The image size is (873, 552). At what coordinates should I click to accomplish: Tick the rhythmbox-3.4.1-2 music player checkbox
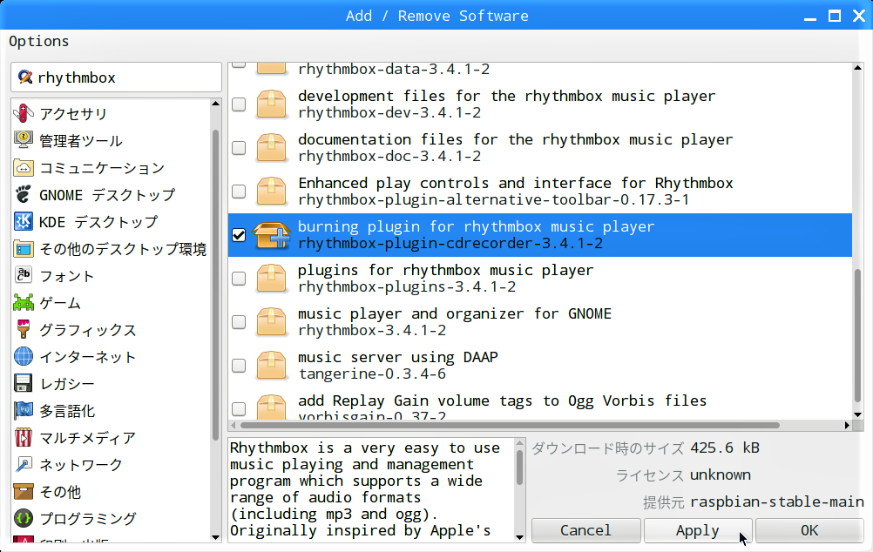(x=239, y=321)
